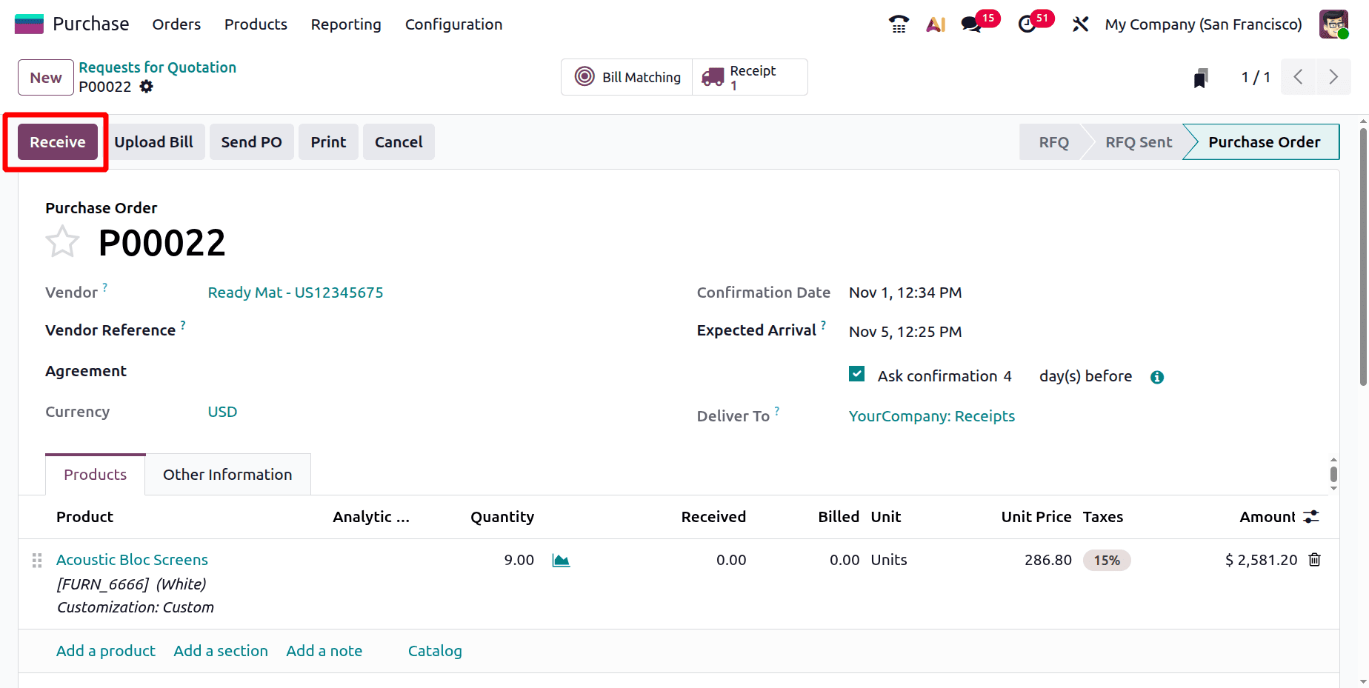Image resolution: width=1369 pixels, height=688 pixels.
Task: Switch to the Other Information tab
Action: pyautogui.click(x=227, y=474)
